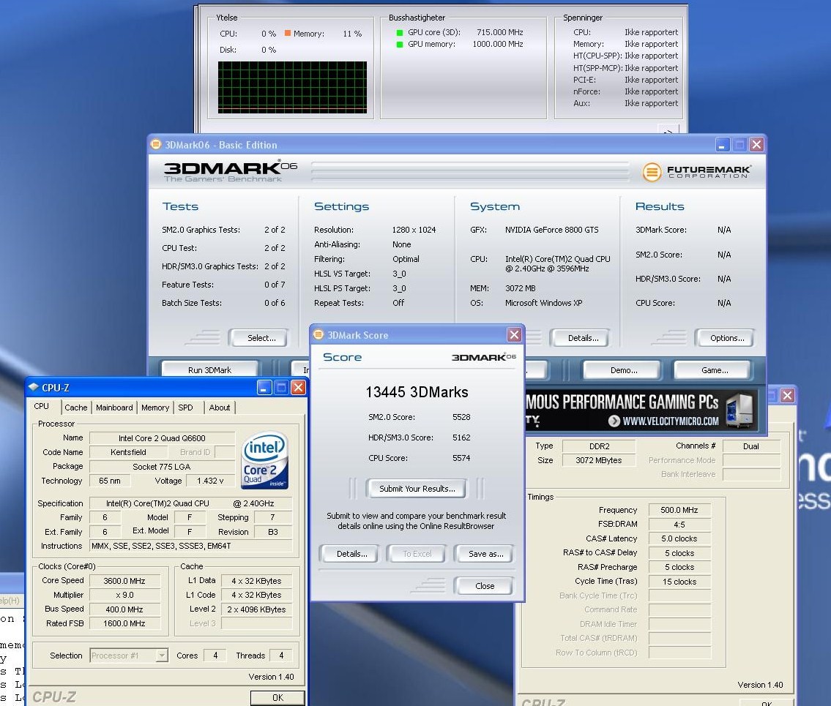Click the NVIDIA GeForce 8800 GTS text
831x706 pixels.
(x=552, y=229)
